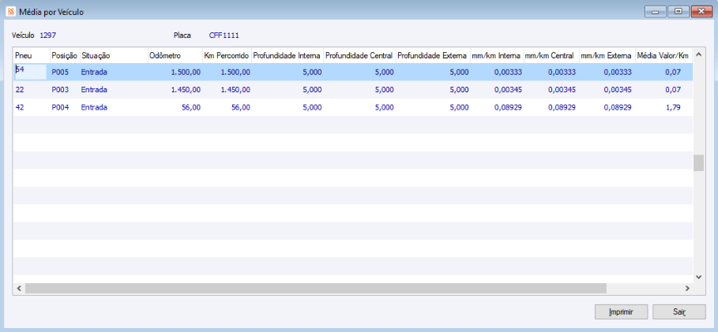718x332 pixels.
Task: Click Odômetro value 1.450,00
Action: tap(186, 90)
